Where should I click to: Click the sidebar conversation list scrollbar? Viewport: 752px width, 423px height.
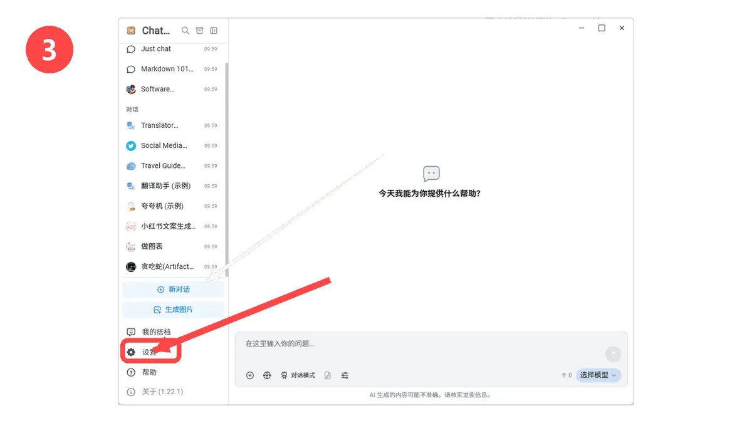coord(227,169)
